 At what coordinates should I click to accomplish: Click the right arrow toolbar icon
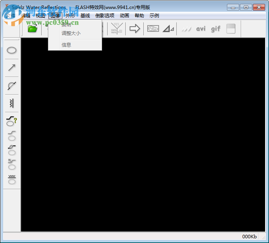tap(135, 29)
